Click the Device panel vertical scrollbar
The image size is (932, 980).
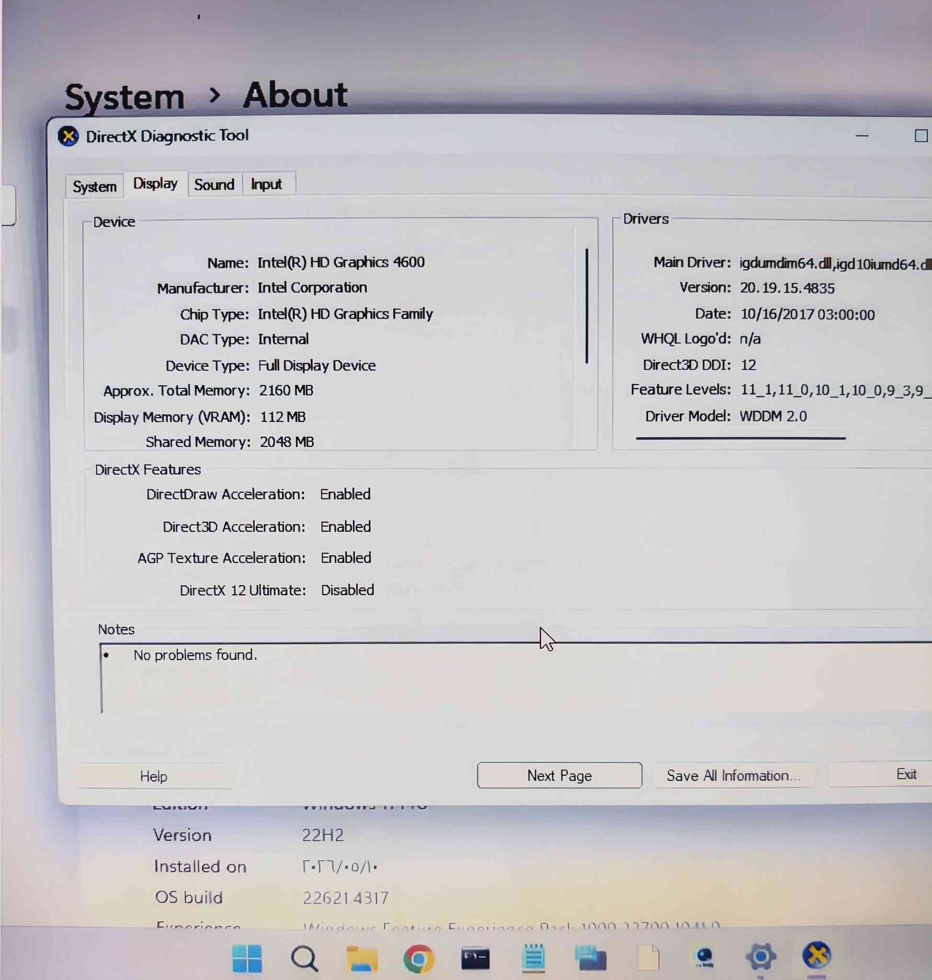point(587,306)
